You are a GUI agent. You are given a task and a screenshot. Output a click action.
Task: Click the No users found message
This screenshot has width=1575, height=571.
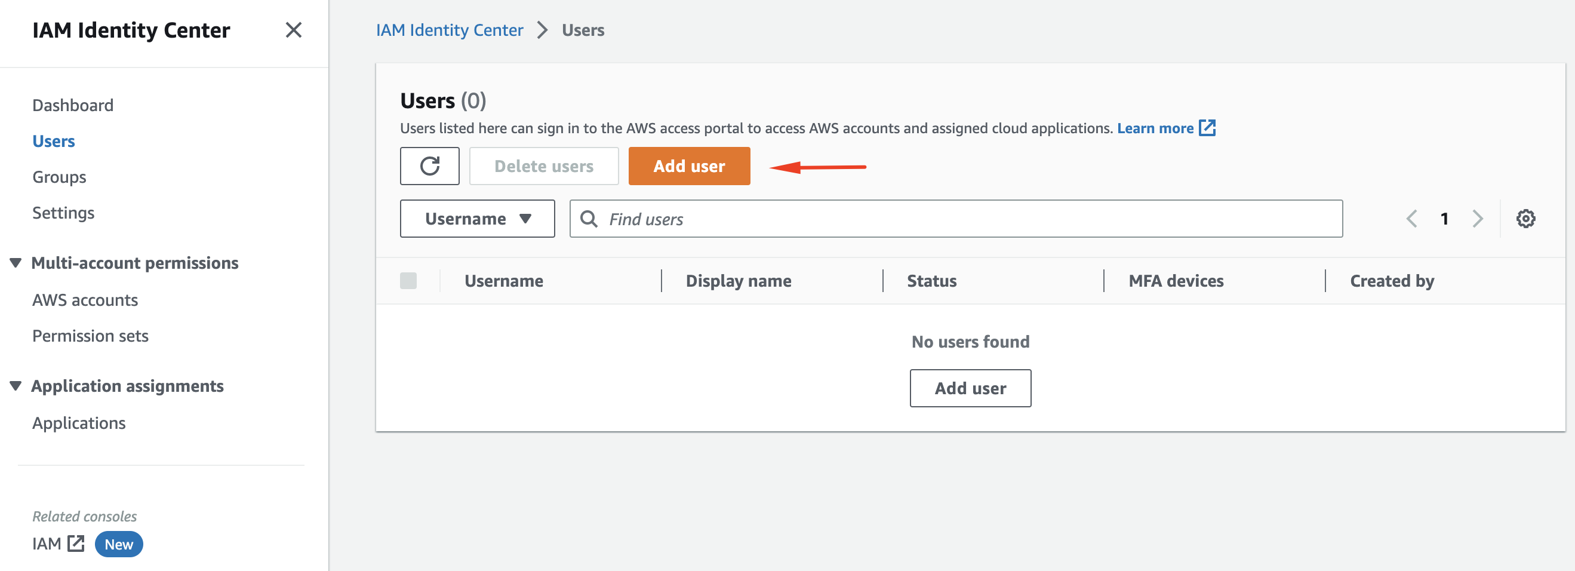click(970, 342)
